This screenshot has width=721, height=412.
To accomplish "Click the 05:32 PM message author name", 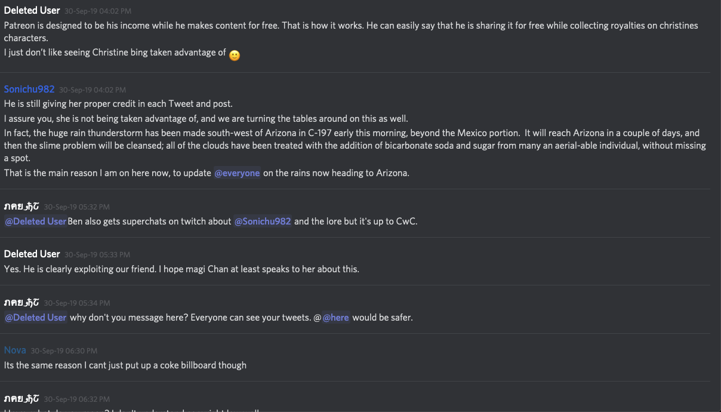I will pyautogui.click(x=21, y=206).
